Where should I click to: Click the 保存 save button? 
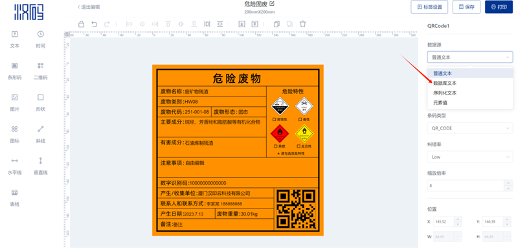pyautogui.click(x=466, y=7)
